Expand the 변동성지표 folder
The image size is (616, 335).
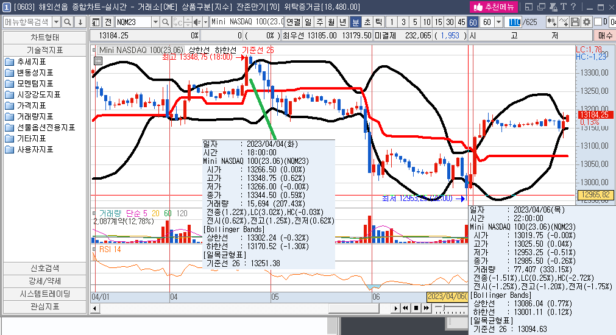[x=29, y=72]
